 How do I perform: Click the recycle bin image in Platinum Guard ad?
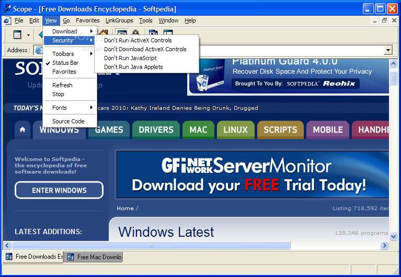pyautogui.click(x=202, y=83)
